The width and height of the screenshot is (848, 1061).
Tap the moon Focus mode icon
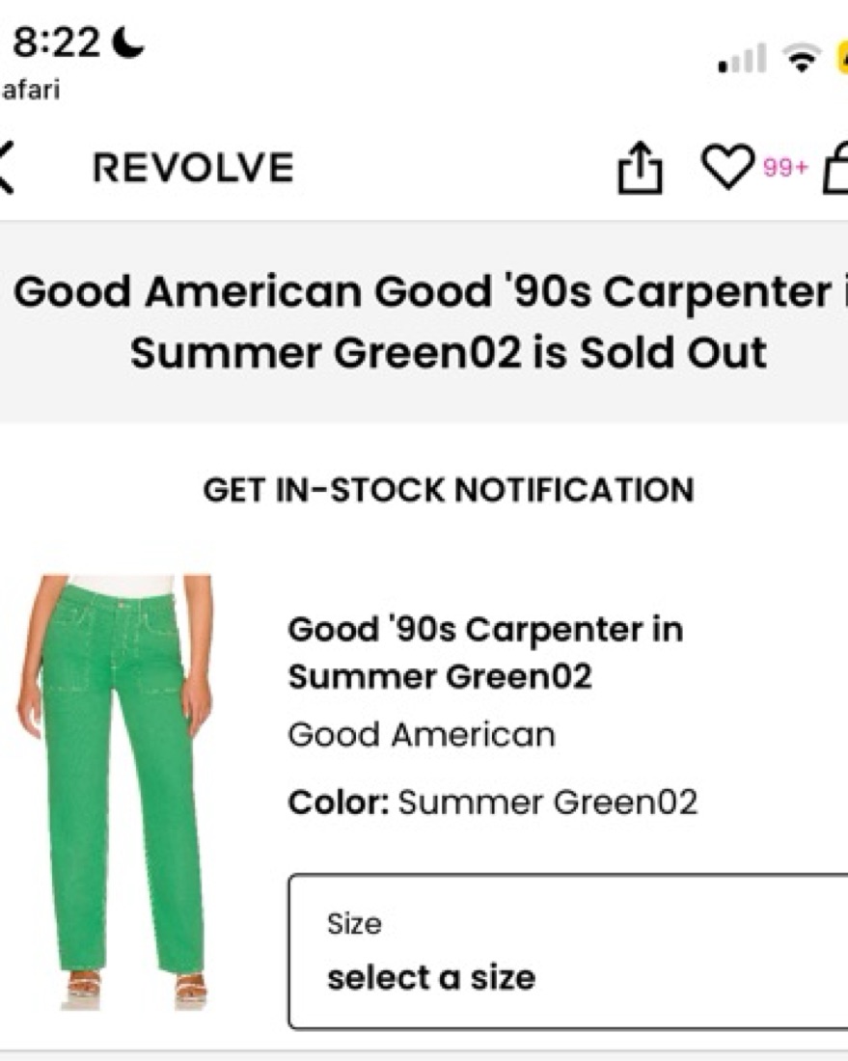coord(127,42)
